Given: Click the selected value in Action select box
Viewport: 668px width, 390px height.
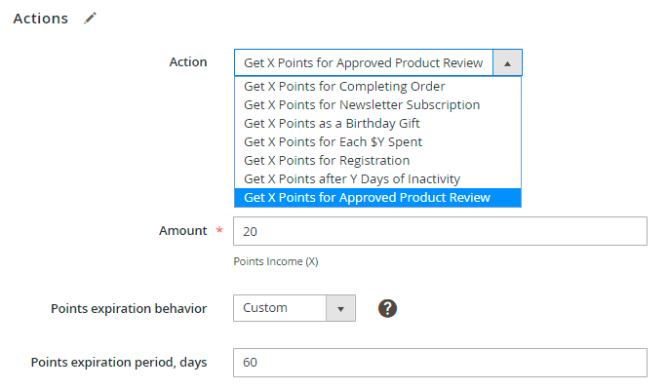Looking at the screenshot, I should [x=363, y=62].
